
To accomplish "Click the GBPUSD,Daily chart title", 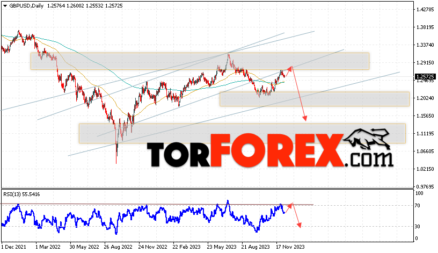I will (x=26, y=5).
